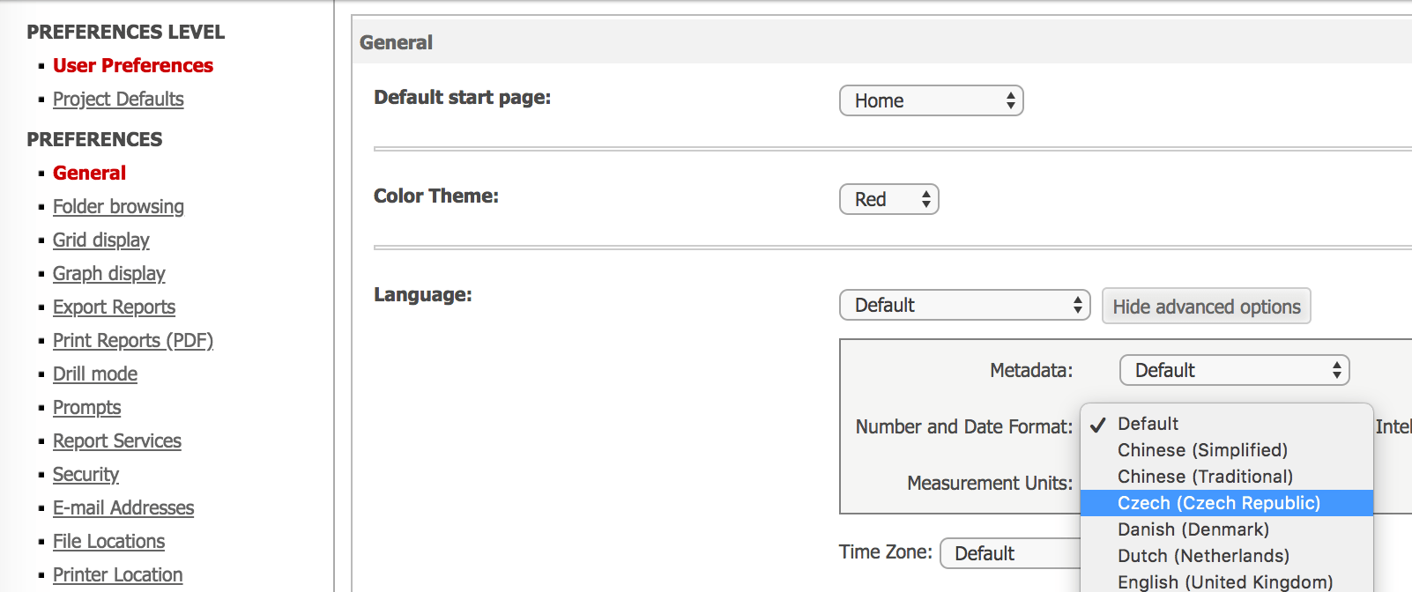Choose Chinese (Simplified) option
This screenshot has height=592, width=1412.
(x=1202, y=450)
